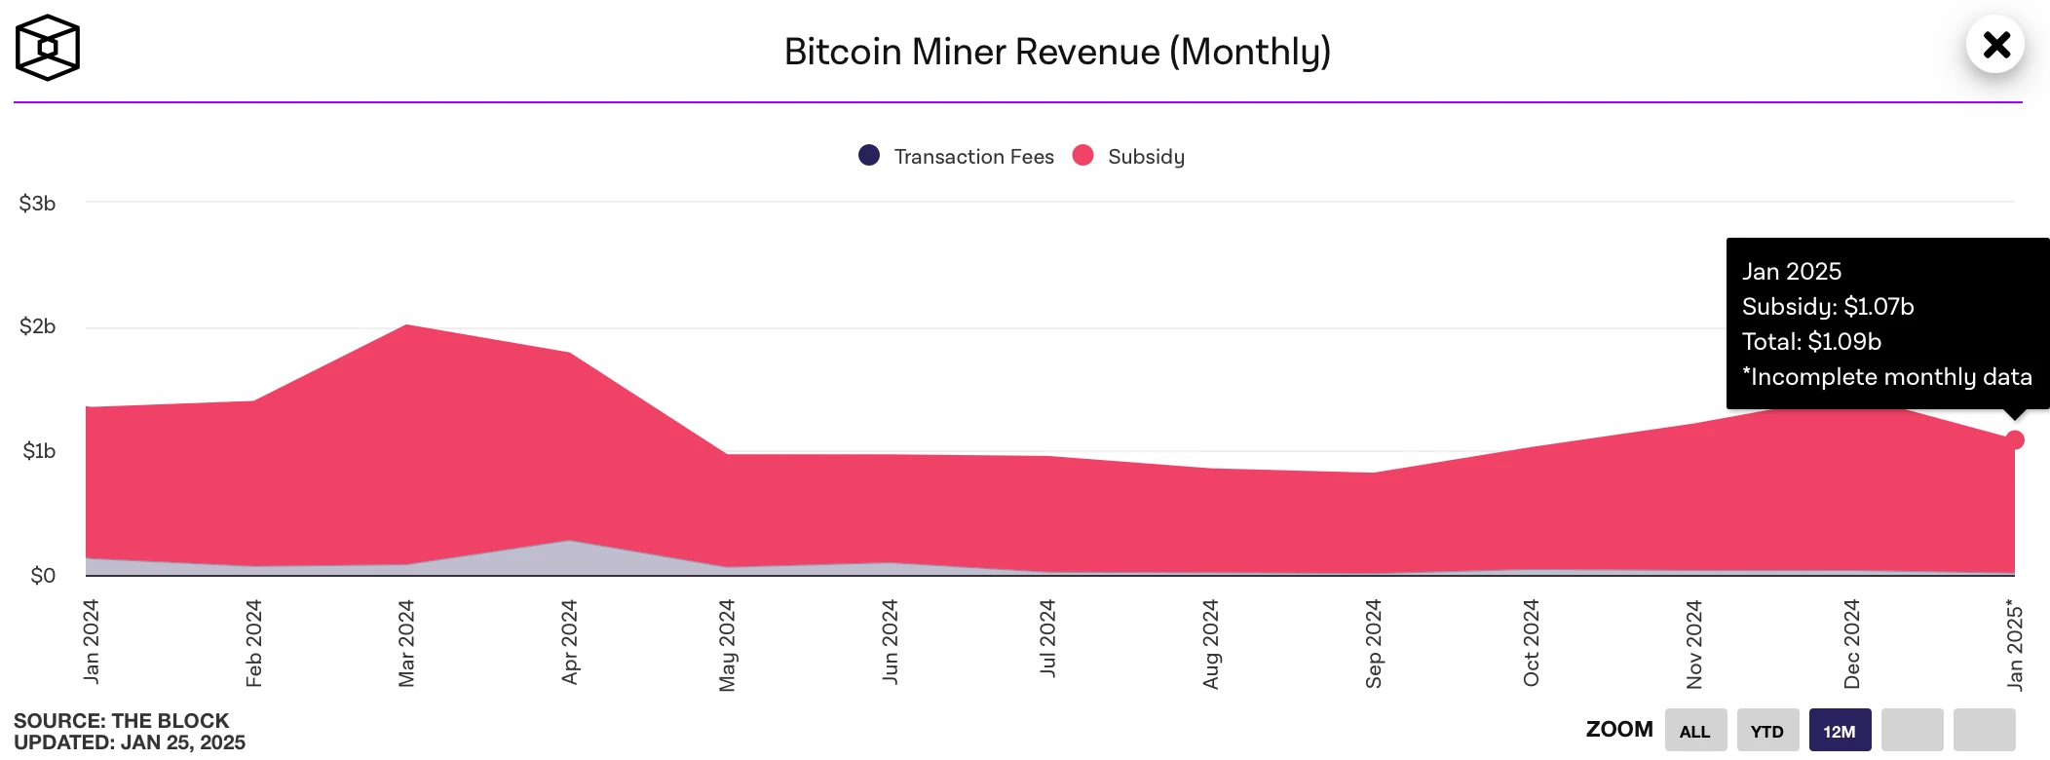Click the first blank zoom button after 12M
2050x760 pixels.
click(1912, 731)
